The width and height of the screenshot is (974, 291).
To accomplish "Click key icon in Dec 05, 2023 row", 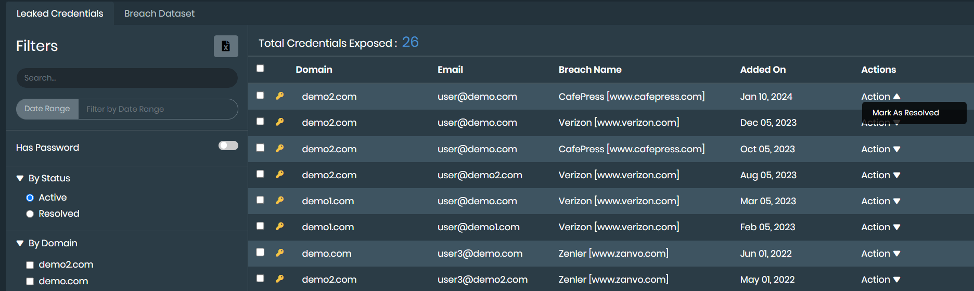I will click(x=280, y=122).
